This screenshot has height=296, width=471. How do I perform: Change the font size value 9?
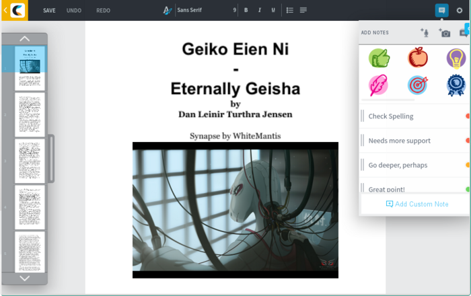[235, 10]
